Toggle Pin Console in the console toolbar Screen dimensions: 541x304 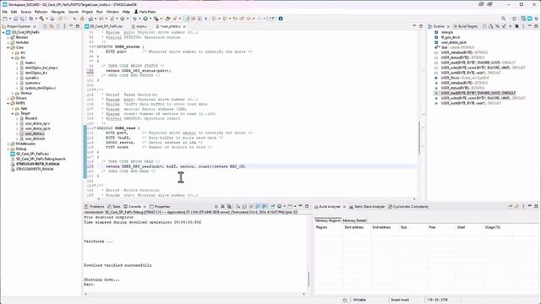pos(272,206)
